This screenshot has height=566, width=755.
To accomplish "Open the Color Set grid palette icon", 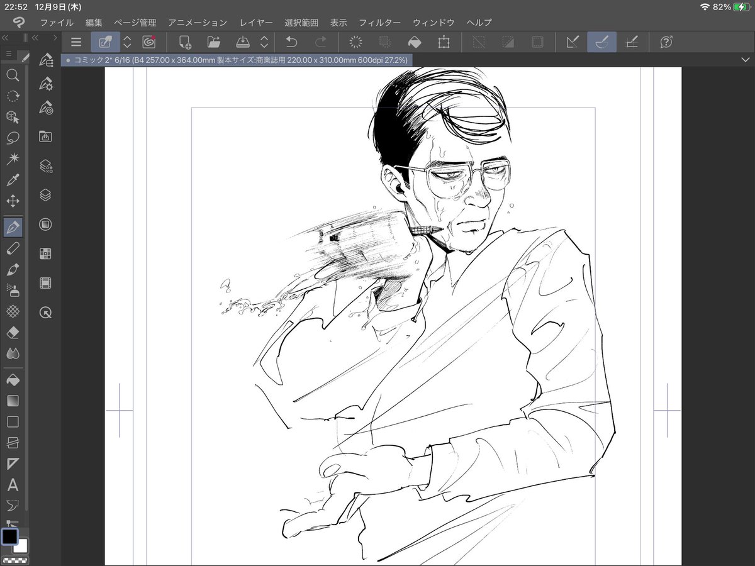I will coord(45,253).
